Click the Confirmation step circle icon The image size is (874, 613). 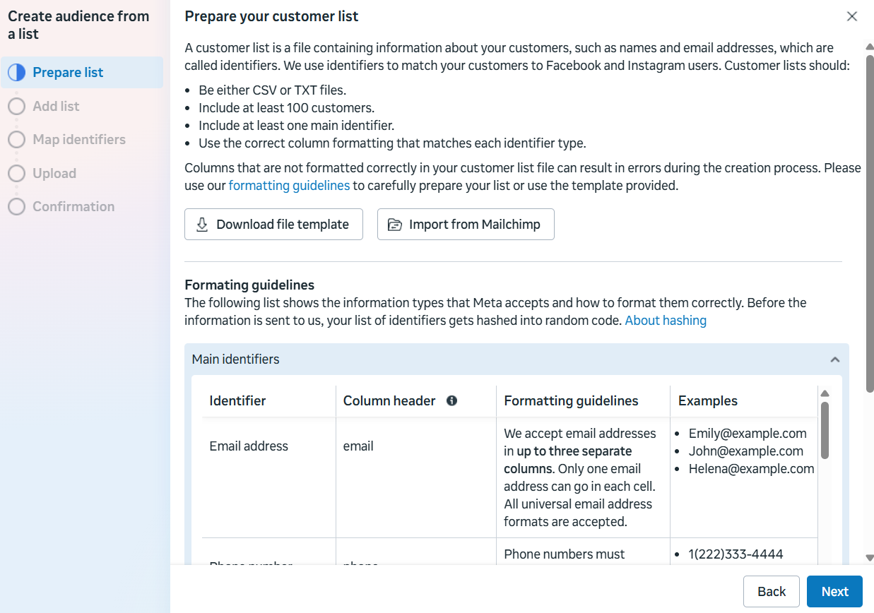pyautogui.click(x=17, y=207)
